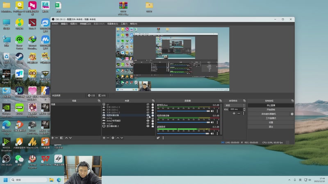Open scene filters icon in Scenes dock
Viewport: 328px width, 184px height.
tap(61, 138)
